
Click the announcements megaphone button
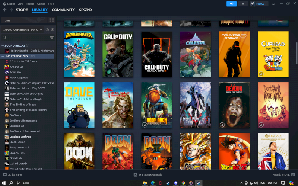point(231,4)
